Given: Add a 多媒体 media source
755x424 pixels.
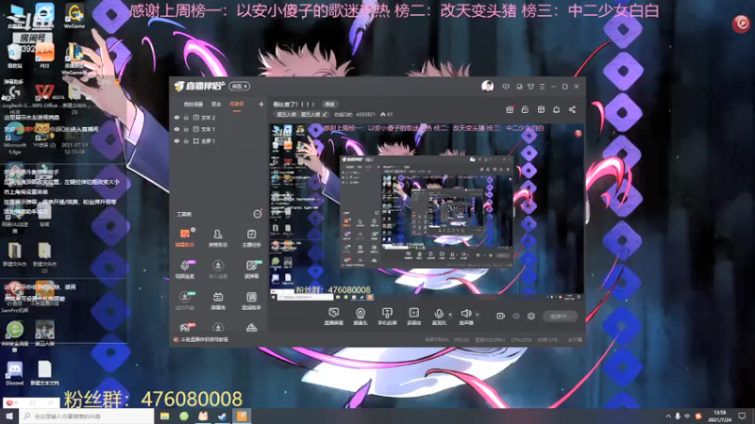Looking at the screenshot, I should tap(413, 317).
